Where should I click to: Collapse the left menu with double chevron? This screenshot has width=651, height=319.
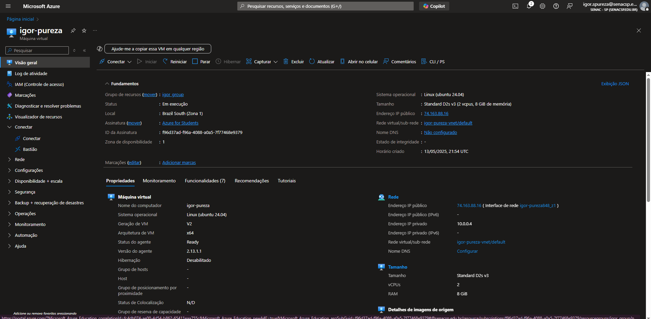(84, 50)
